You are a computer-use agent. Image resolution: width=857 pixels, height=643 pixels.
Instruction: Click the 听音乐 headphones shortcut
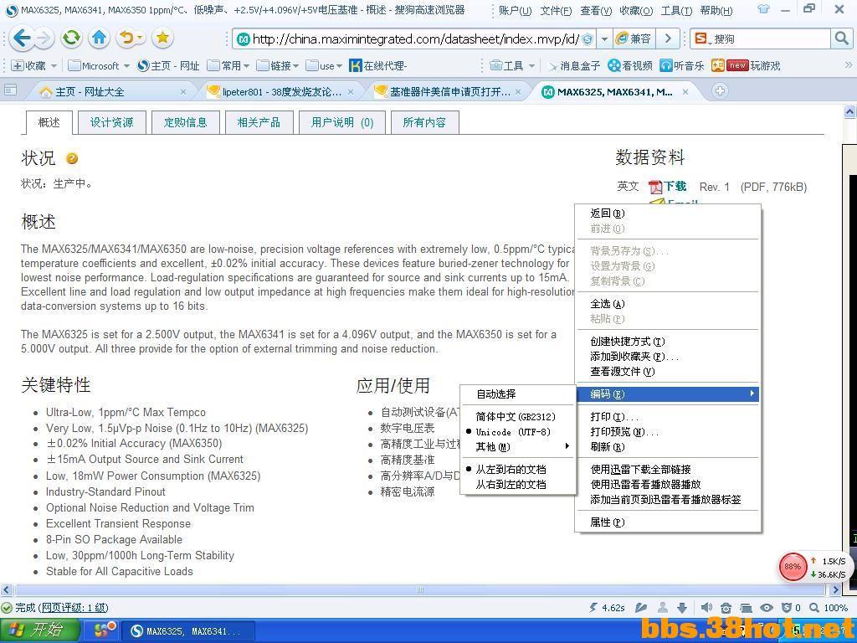coord(681,65)
